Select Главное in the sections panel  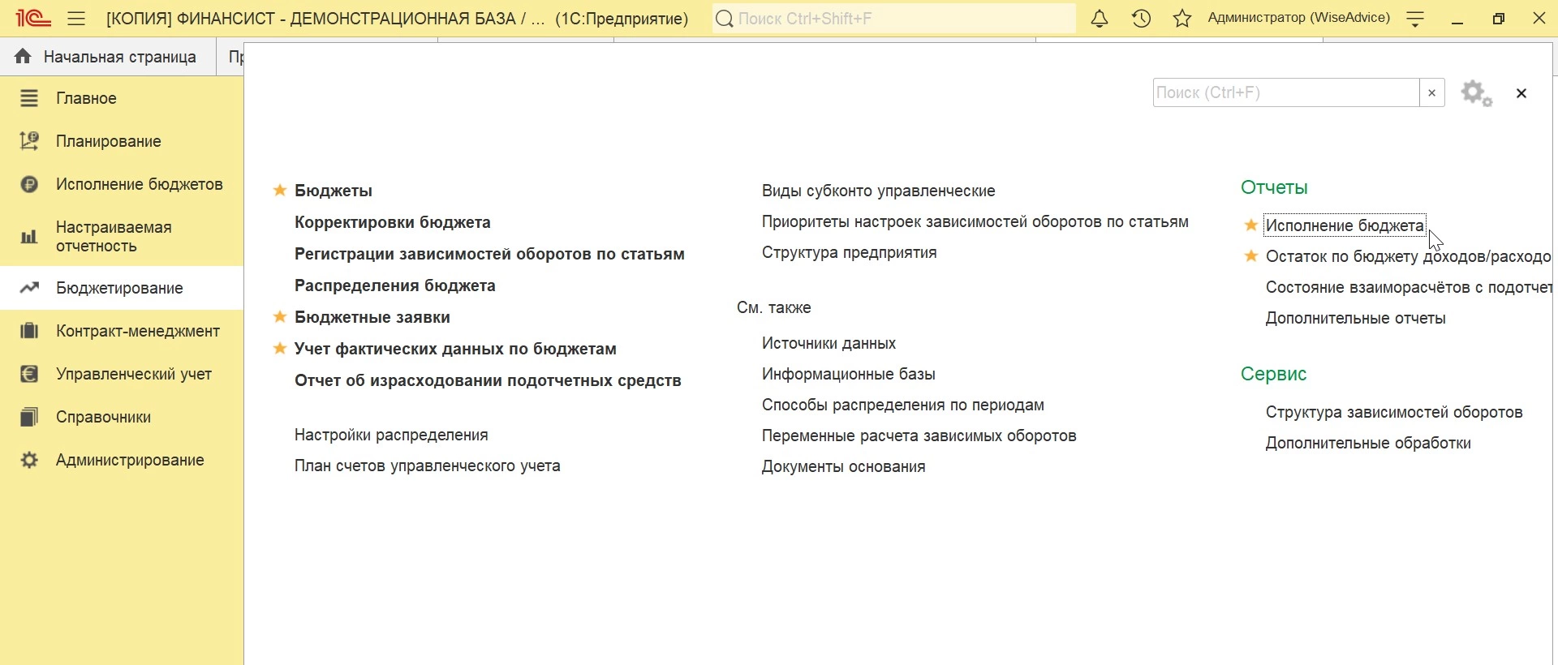tap(122, 98)
